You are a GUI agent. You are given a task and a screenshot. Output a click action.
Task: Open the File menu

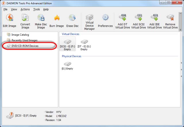[5, 9]
